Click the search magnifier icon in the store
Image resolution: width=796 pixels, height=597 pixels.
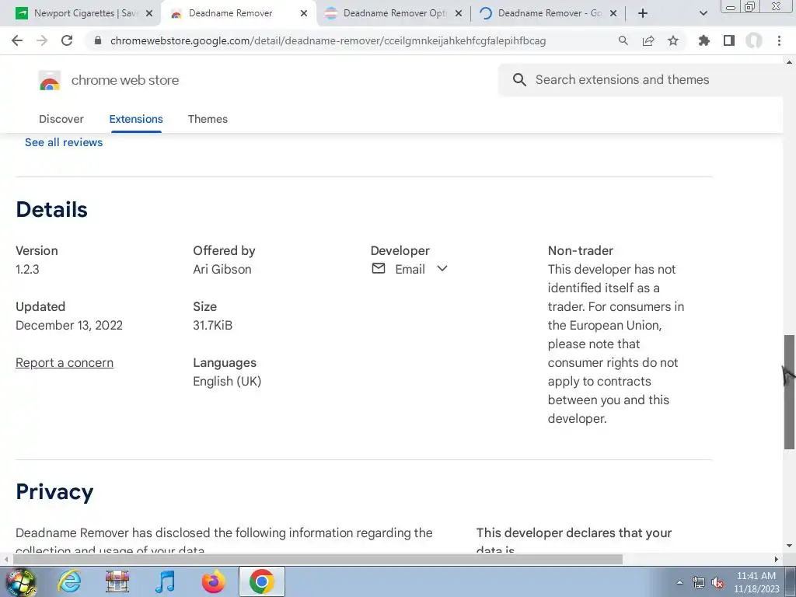click(x=519, y=80)
